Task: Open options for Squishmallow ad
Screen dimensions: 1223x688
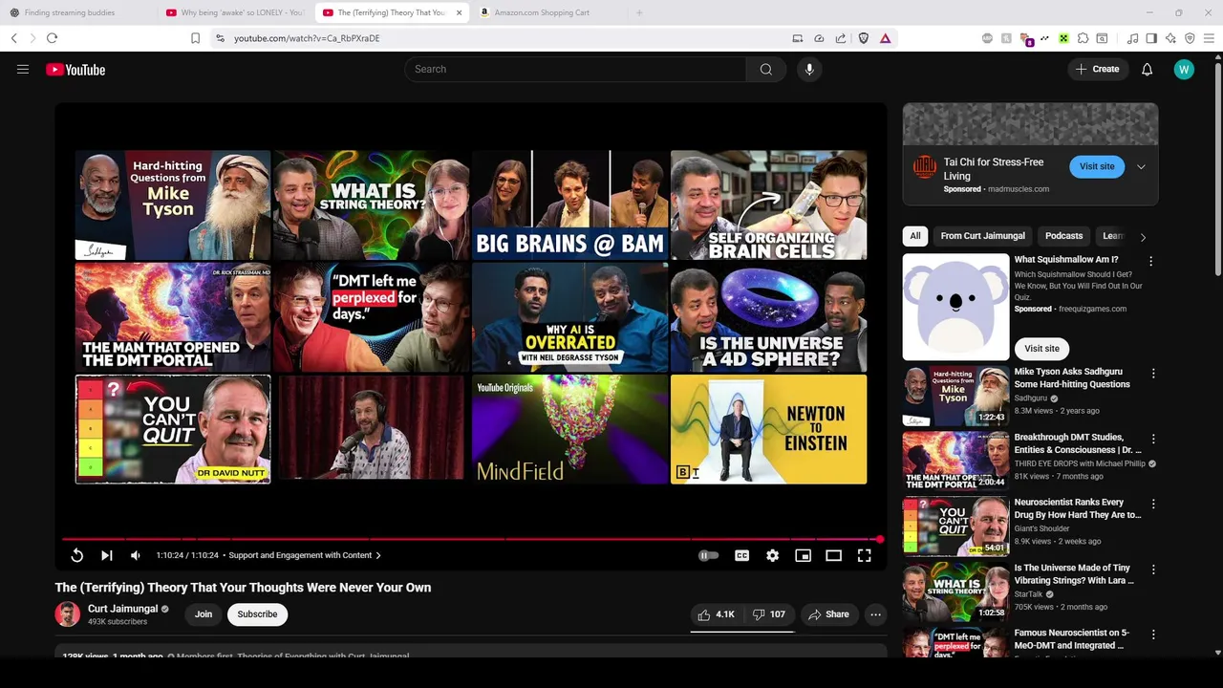Action: tap(1150, 261)
